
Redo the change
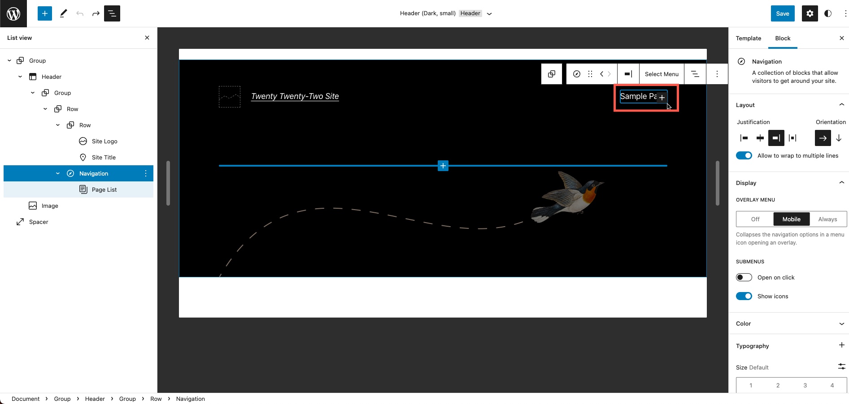click(x=96, y=13)
